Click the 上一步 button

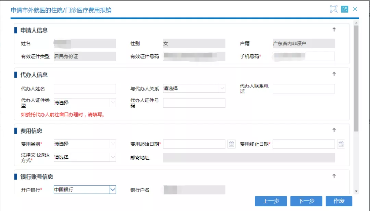pos(271,201)
